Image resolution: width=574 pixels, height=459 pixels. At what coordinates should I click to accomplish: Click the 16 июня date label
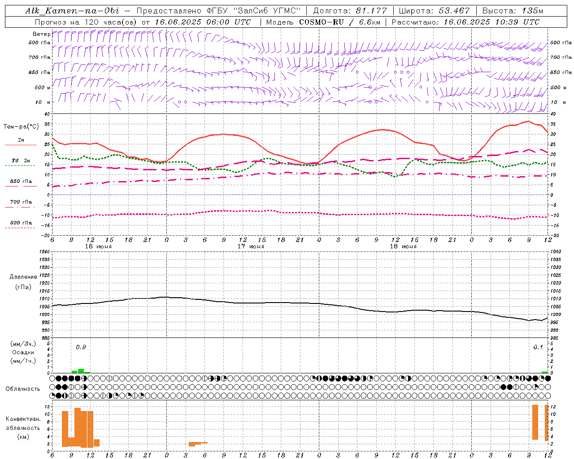tap(98, 247)
